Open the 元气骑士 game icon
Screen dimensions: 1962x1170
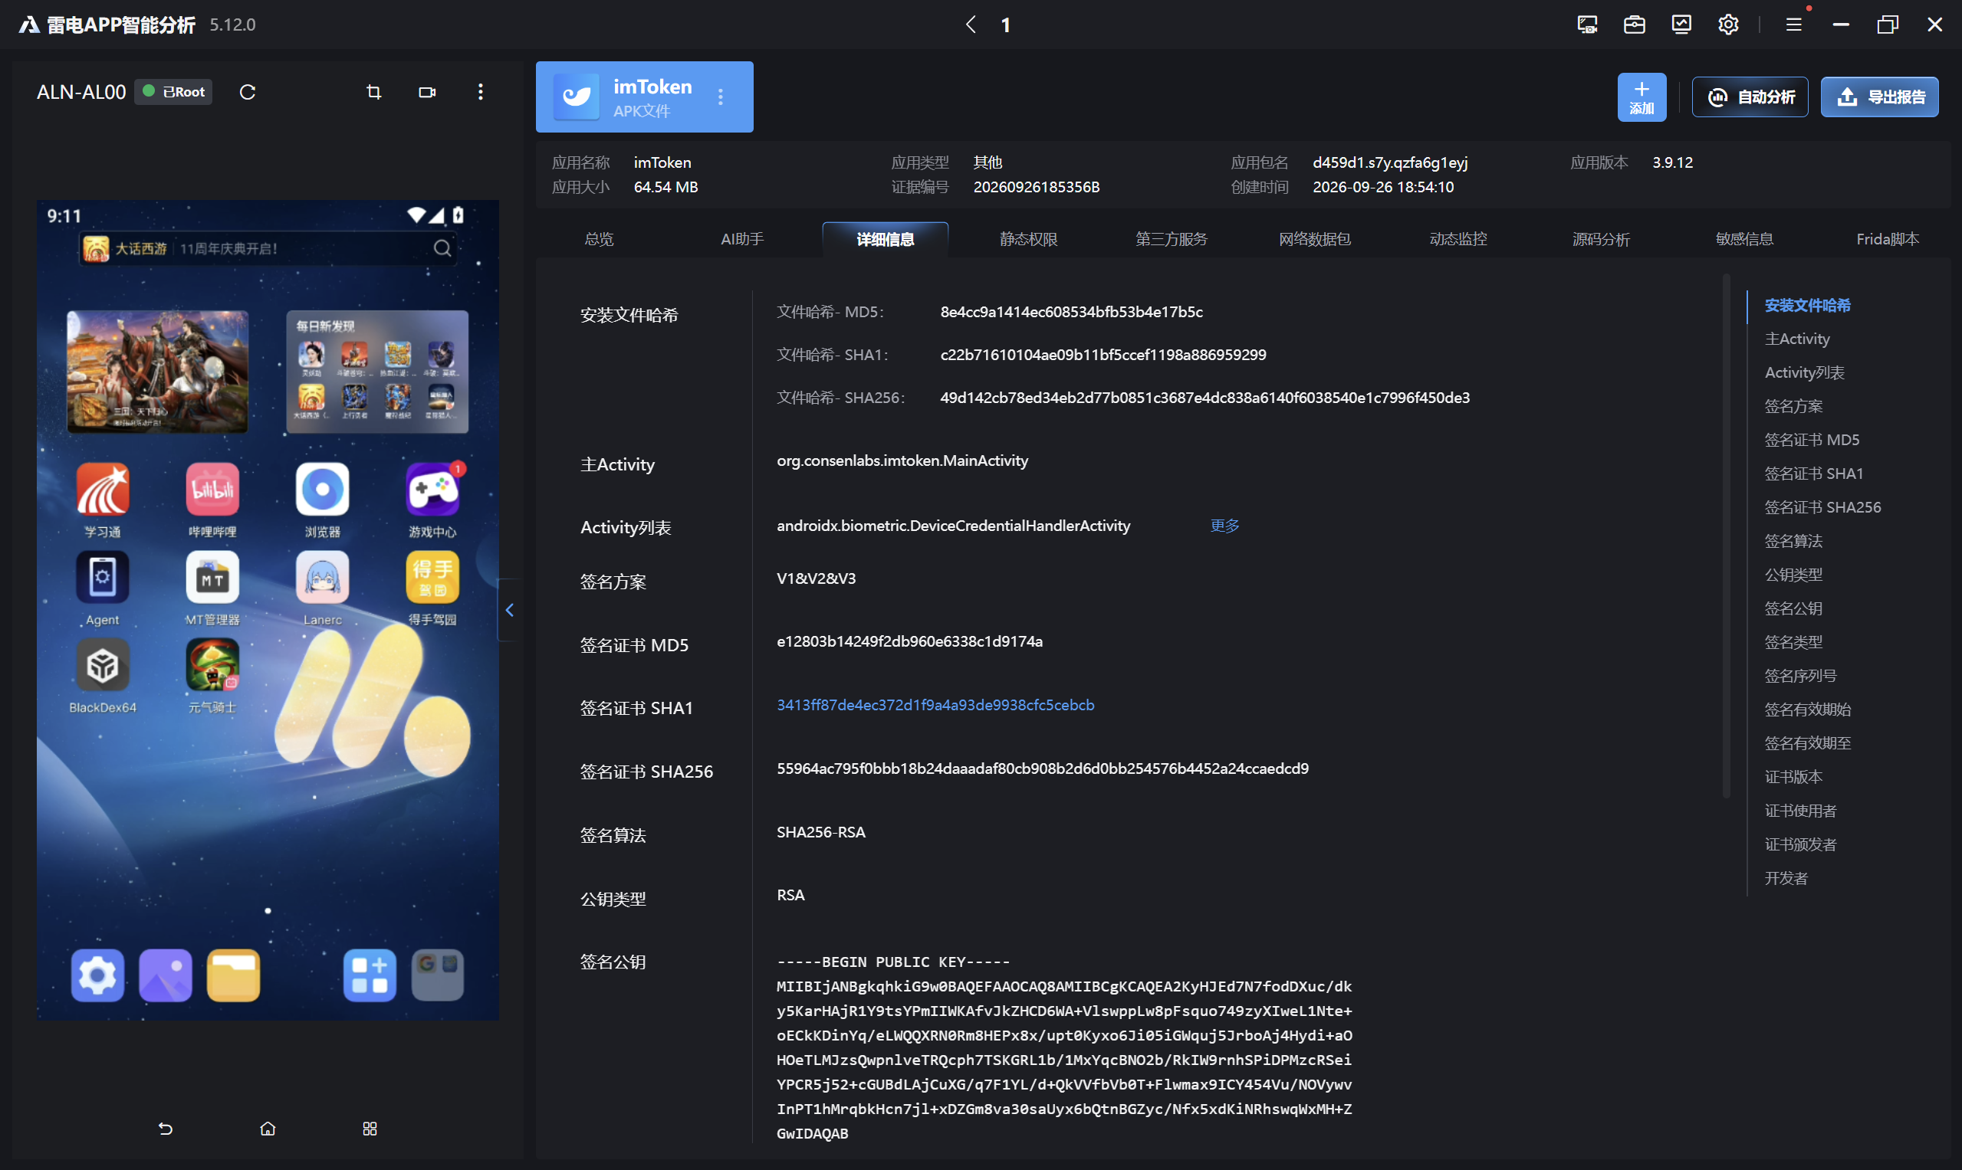212,676
